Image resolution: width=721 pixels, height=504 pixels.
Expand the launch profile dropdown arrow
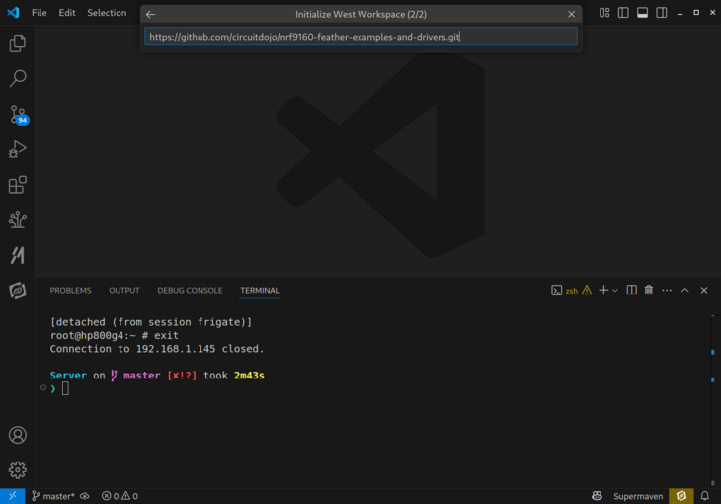tap(615, 290)
